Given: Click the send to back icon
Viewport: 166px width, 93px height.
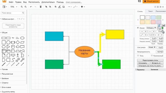Looking at the screenshot, I should tap(50, 7).
